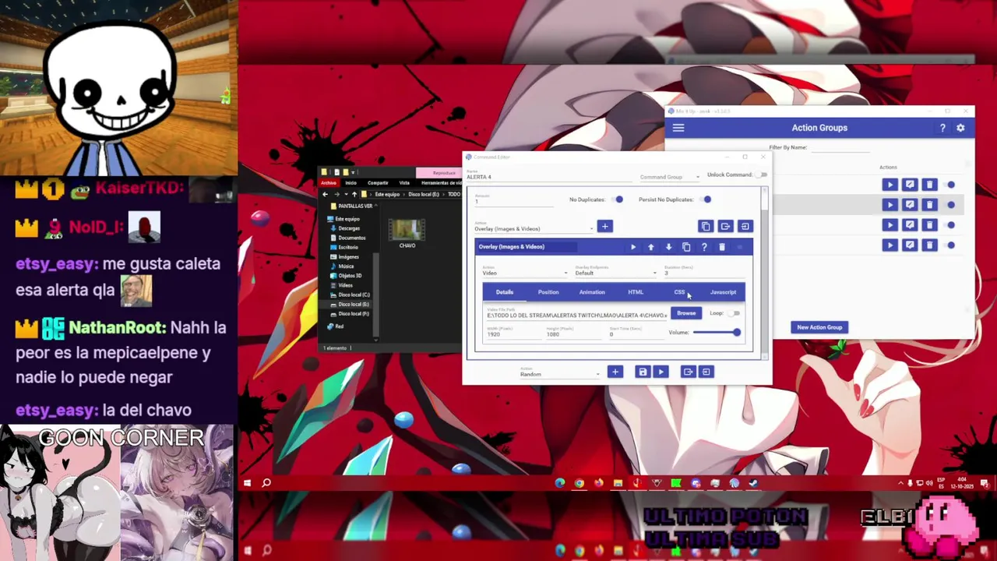Save the ALERTA 4 command
This screenshot has height=561, width=997.
coord(643,372)
